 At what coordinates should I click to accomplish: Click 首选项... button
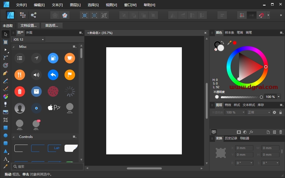(52, 26)
